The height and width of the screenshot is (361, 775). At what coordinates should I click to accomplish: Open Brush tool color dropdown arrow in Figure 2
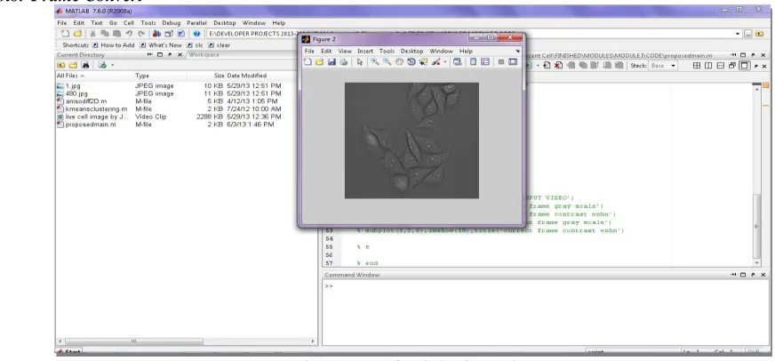tap(445, 62)
